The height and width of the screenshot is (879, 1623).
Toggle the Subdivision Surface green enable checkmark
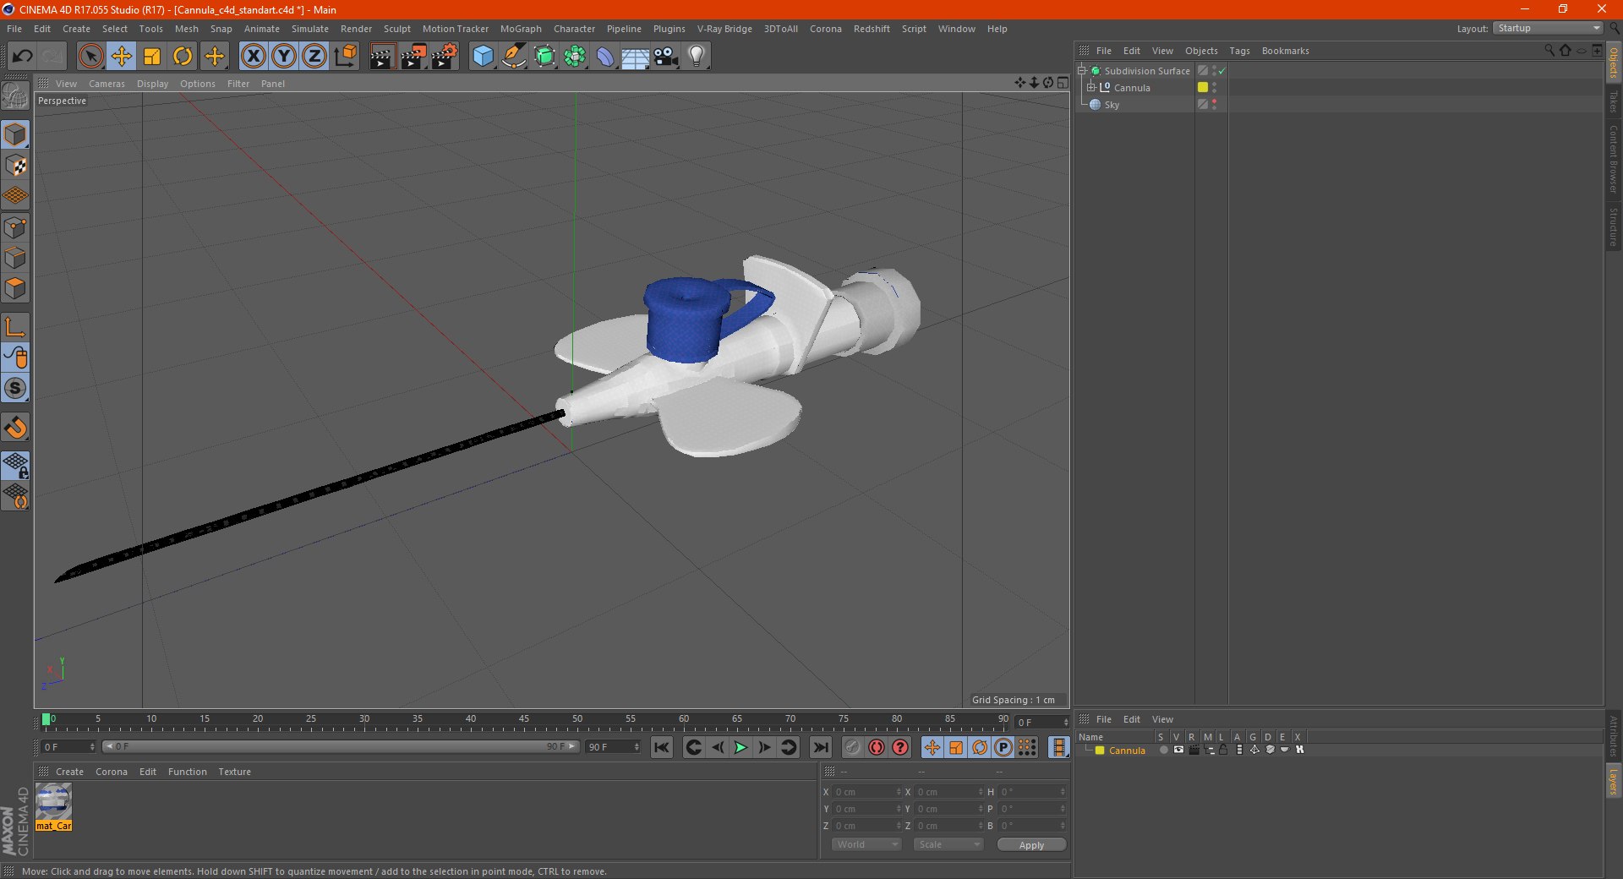pyautogui.click(x=1221, y=71)
